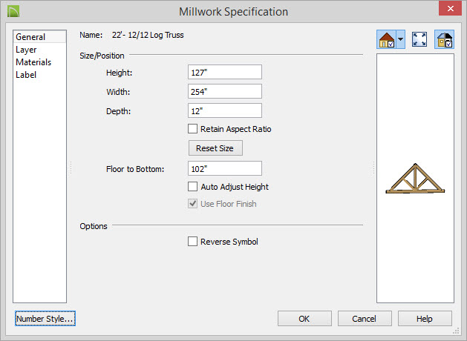The height and width of the screenshot is (341, 467).
Task: Toggle the color house preview icon
Action: [x=444, y=39]
